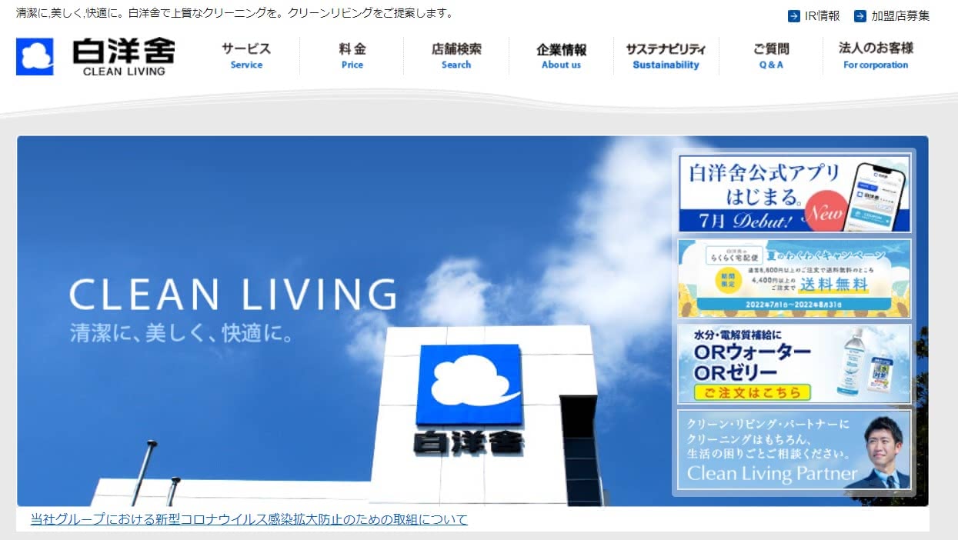Open the 新型コロナウイルス感染拡大防止 notice link
The image size is (958, 540).
coord(249,519)
